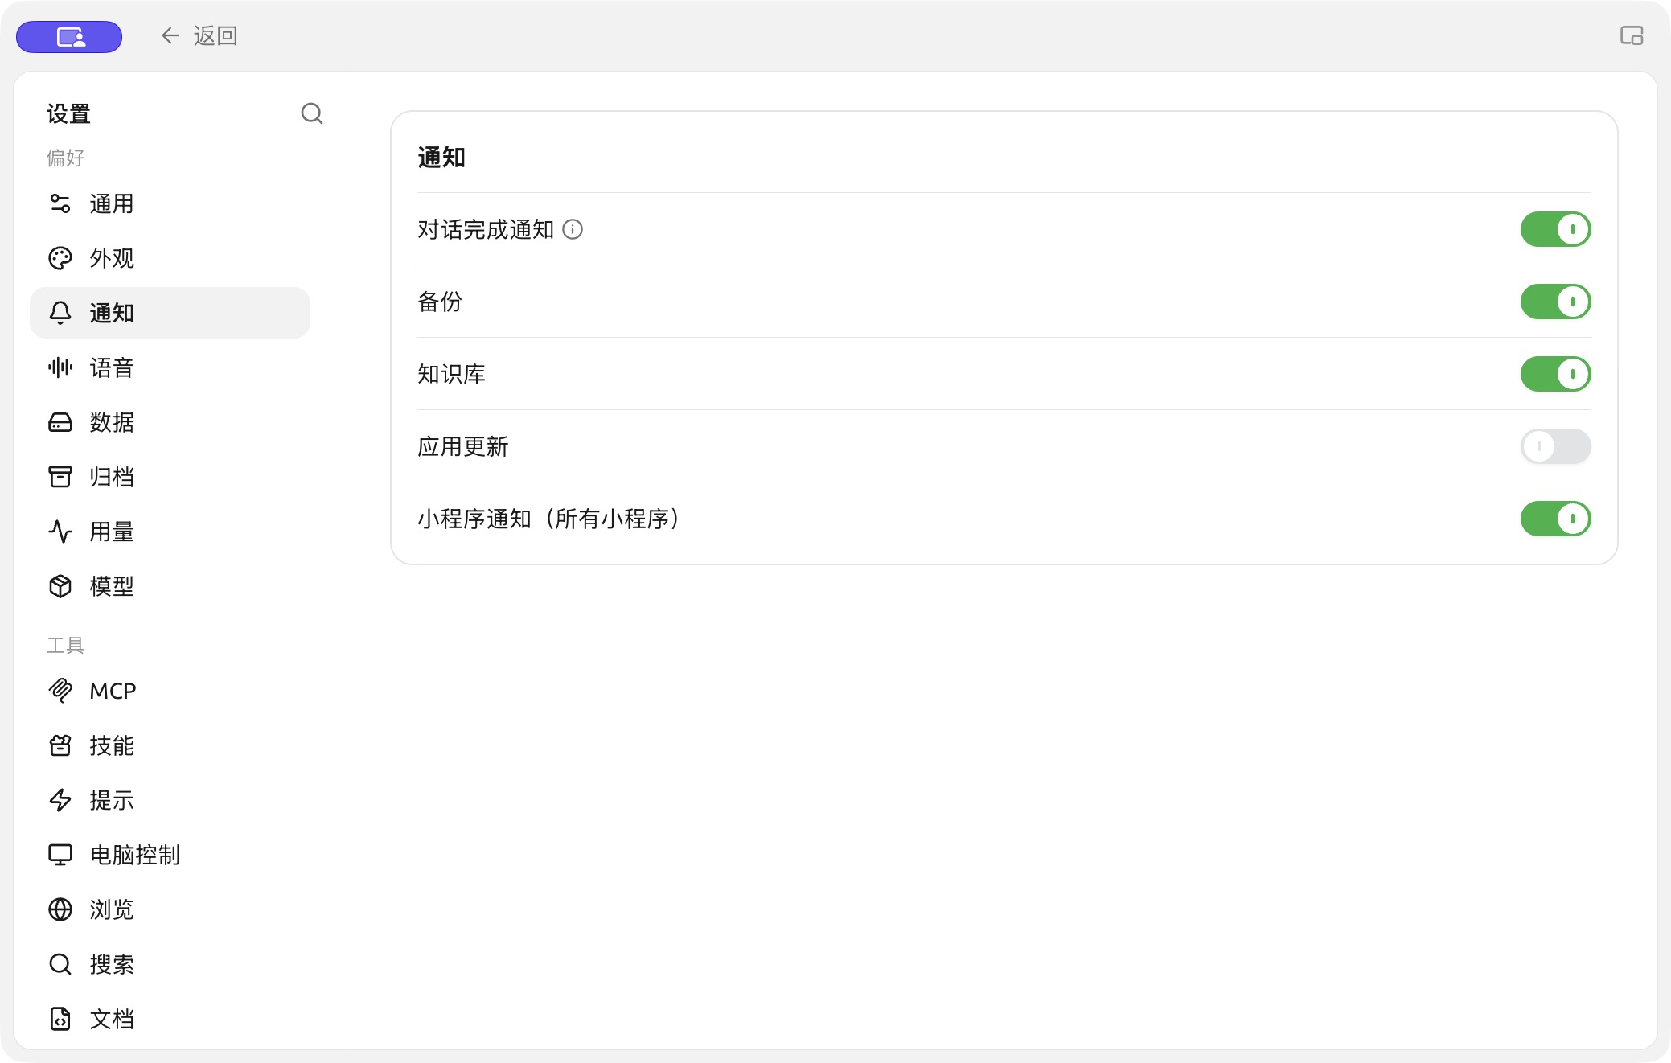1671x1063 pixels.
Task: Click the globe icon for 浏览
Action: click(60, 909)
